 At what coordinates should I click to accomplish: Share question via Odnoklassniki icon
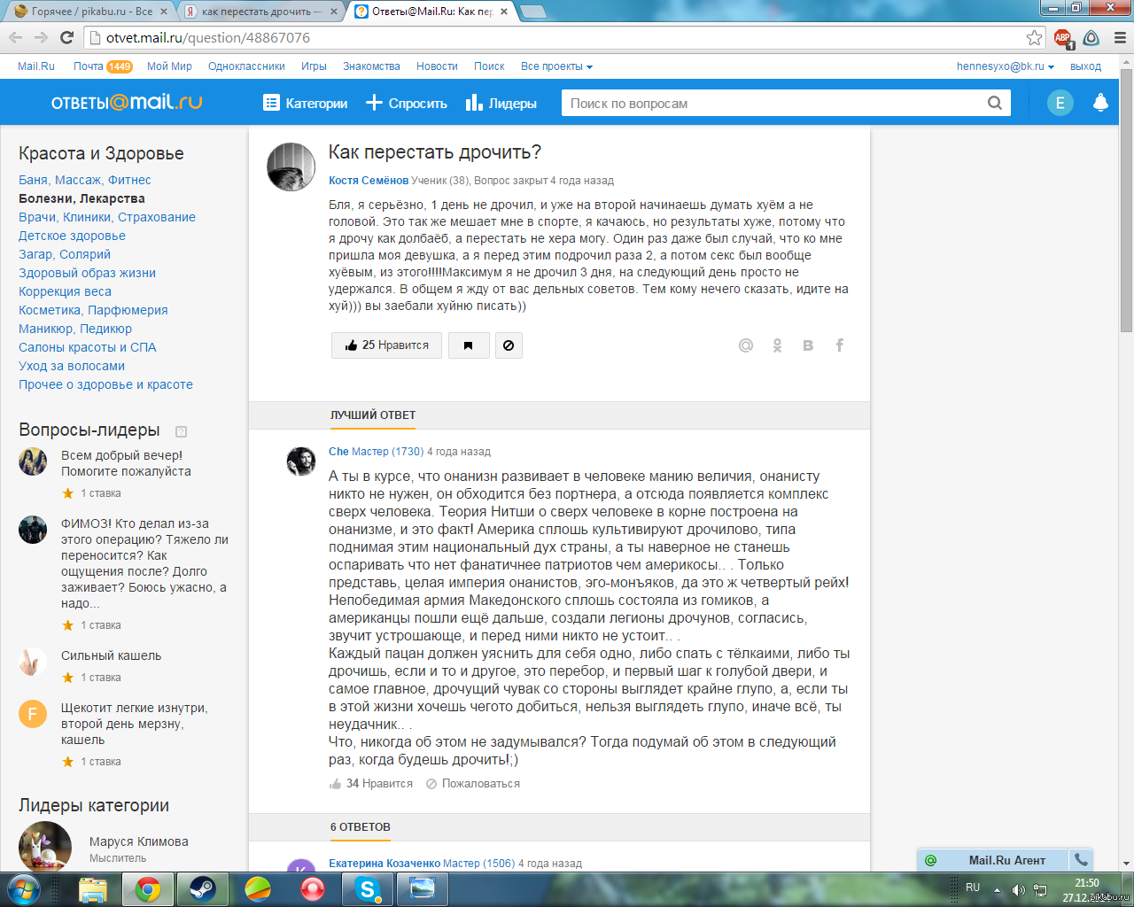777,345
